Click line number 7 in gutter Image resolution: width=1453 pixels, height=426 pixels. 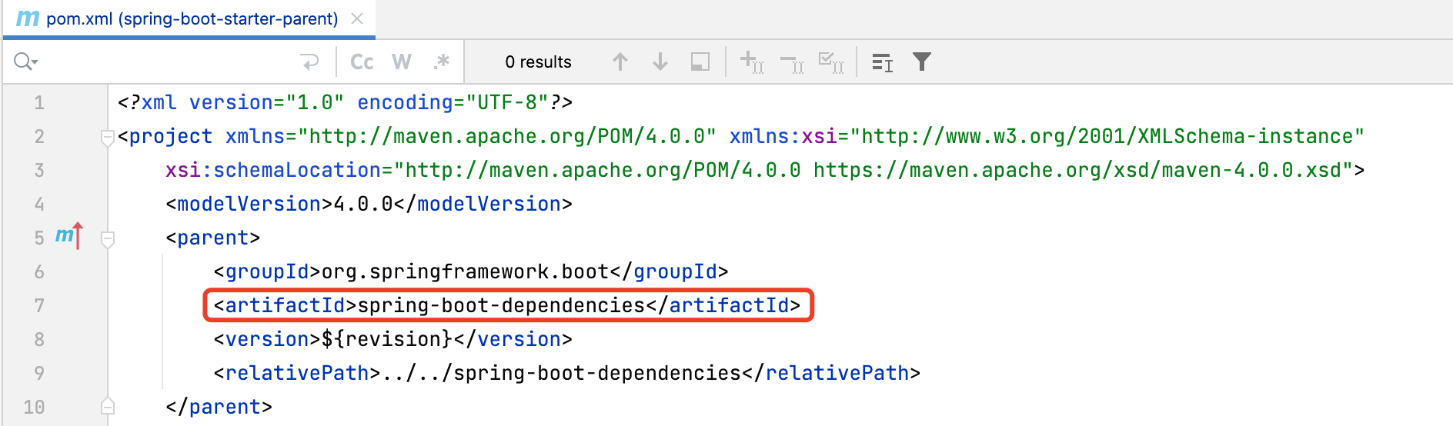[x=39, y=305]
